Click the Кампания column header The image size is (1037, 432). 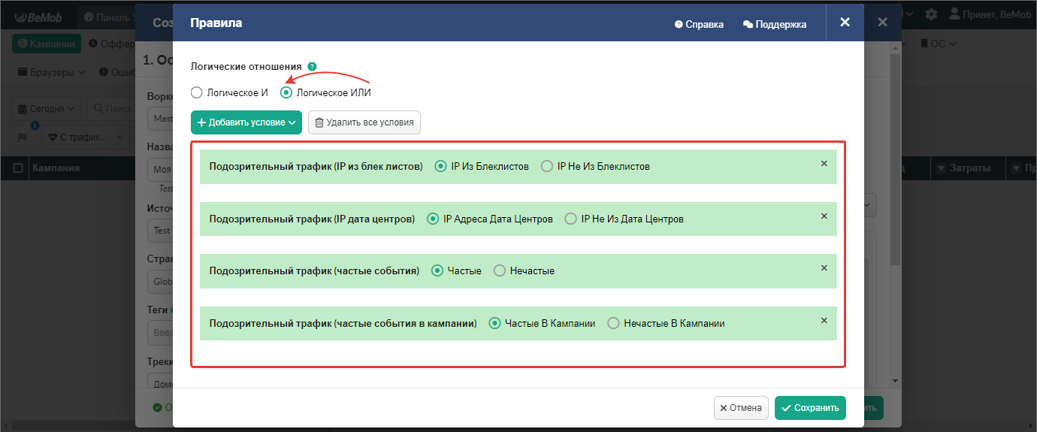pos(56,168)
